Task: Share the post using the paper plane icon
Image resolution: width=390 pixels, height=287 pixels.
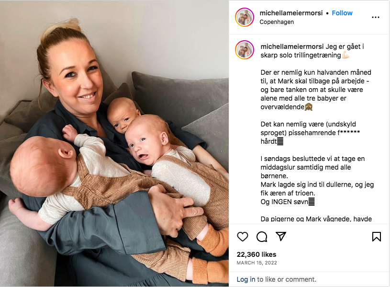Action: (281, 236)
